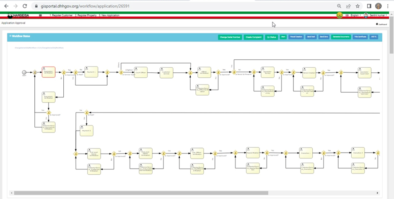The height and width of the screenshot is (199, 394).
Task: Select the Payment 1 task node
Action: (91, 72)
